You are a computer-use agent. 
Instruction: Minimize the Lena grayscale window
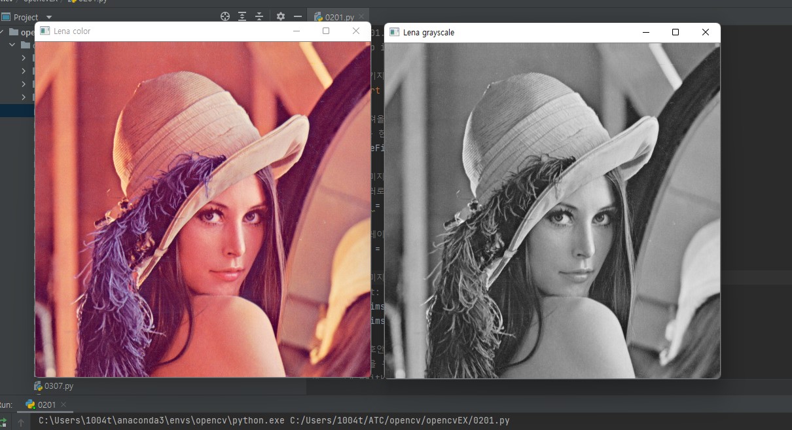point(646,32)
